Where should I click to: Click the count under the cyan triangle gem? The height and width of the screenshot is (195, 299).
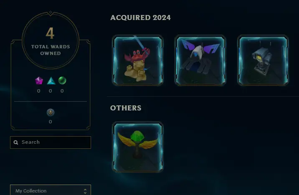click(x=51, y=91)
